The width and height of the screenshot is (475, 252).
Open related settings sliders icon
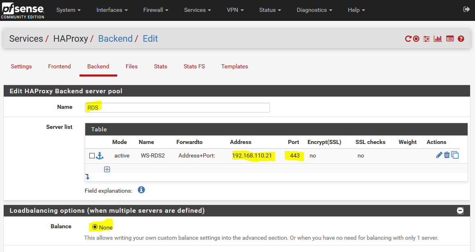[x=427, y=39]
